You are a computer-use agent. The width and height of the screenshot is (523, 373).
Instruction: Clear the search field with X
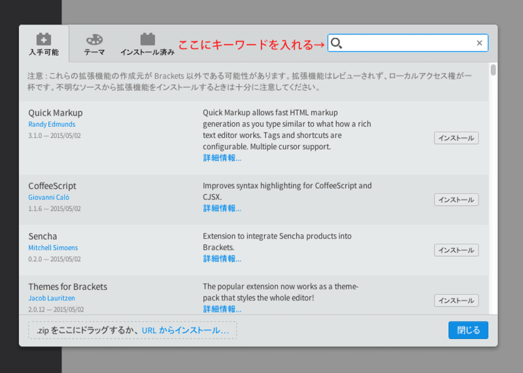479,43
